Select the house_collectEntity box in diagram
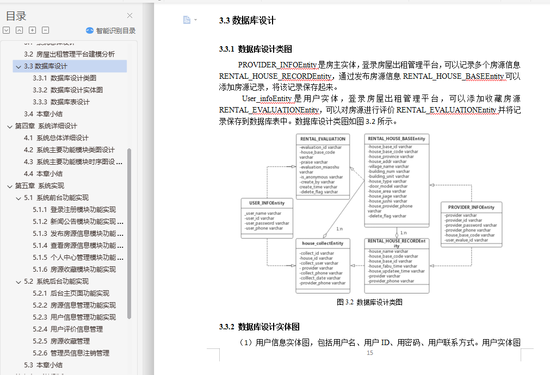550x375 pixels. pyautogui.click(x=323, y=266)
